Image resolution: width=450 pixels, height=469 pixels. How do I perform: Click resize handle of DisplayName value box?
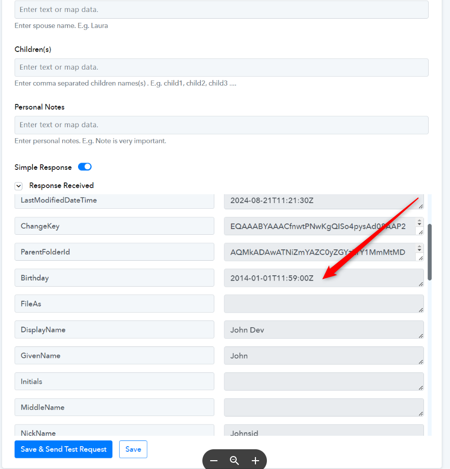point(421,336)
